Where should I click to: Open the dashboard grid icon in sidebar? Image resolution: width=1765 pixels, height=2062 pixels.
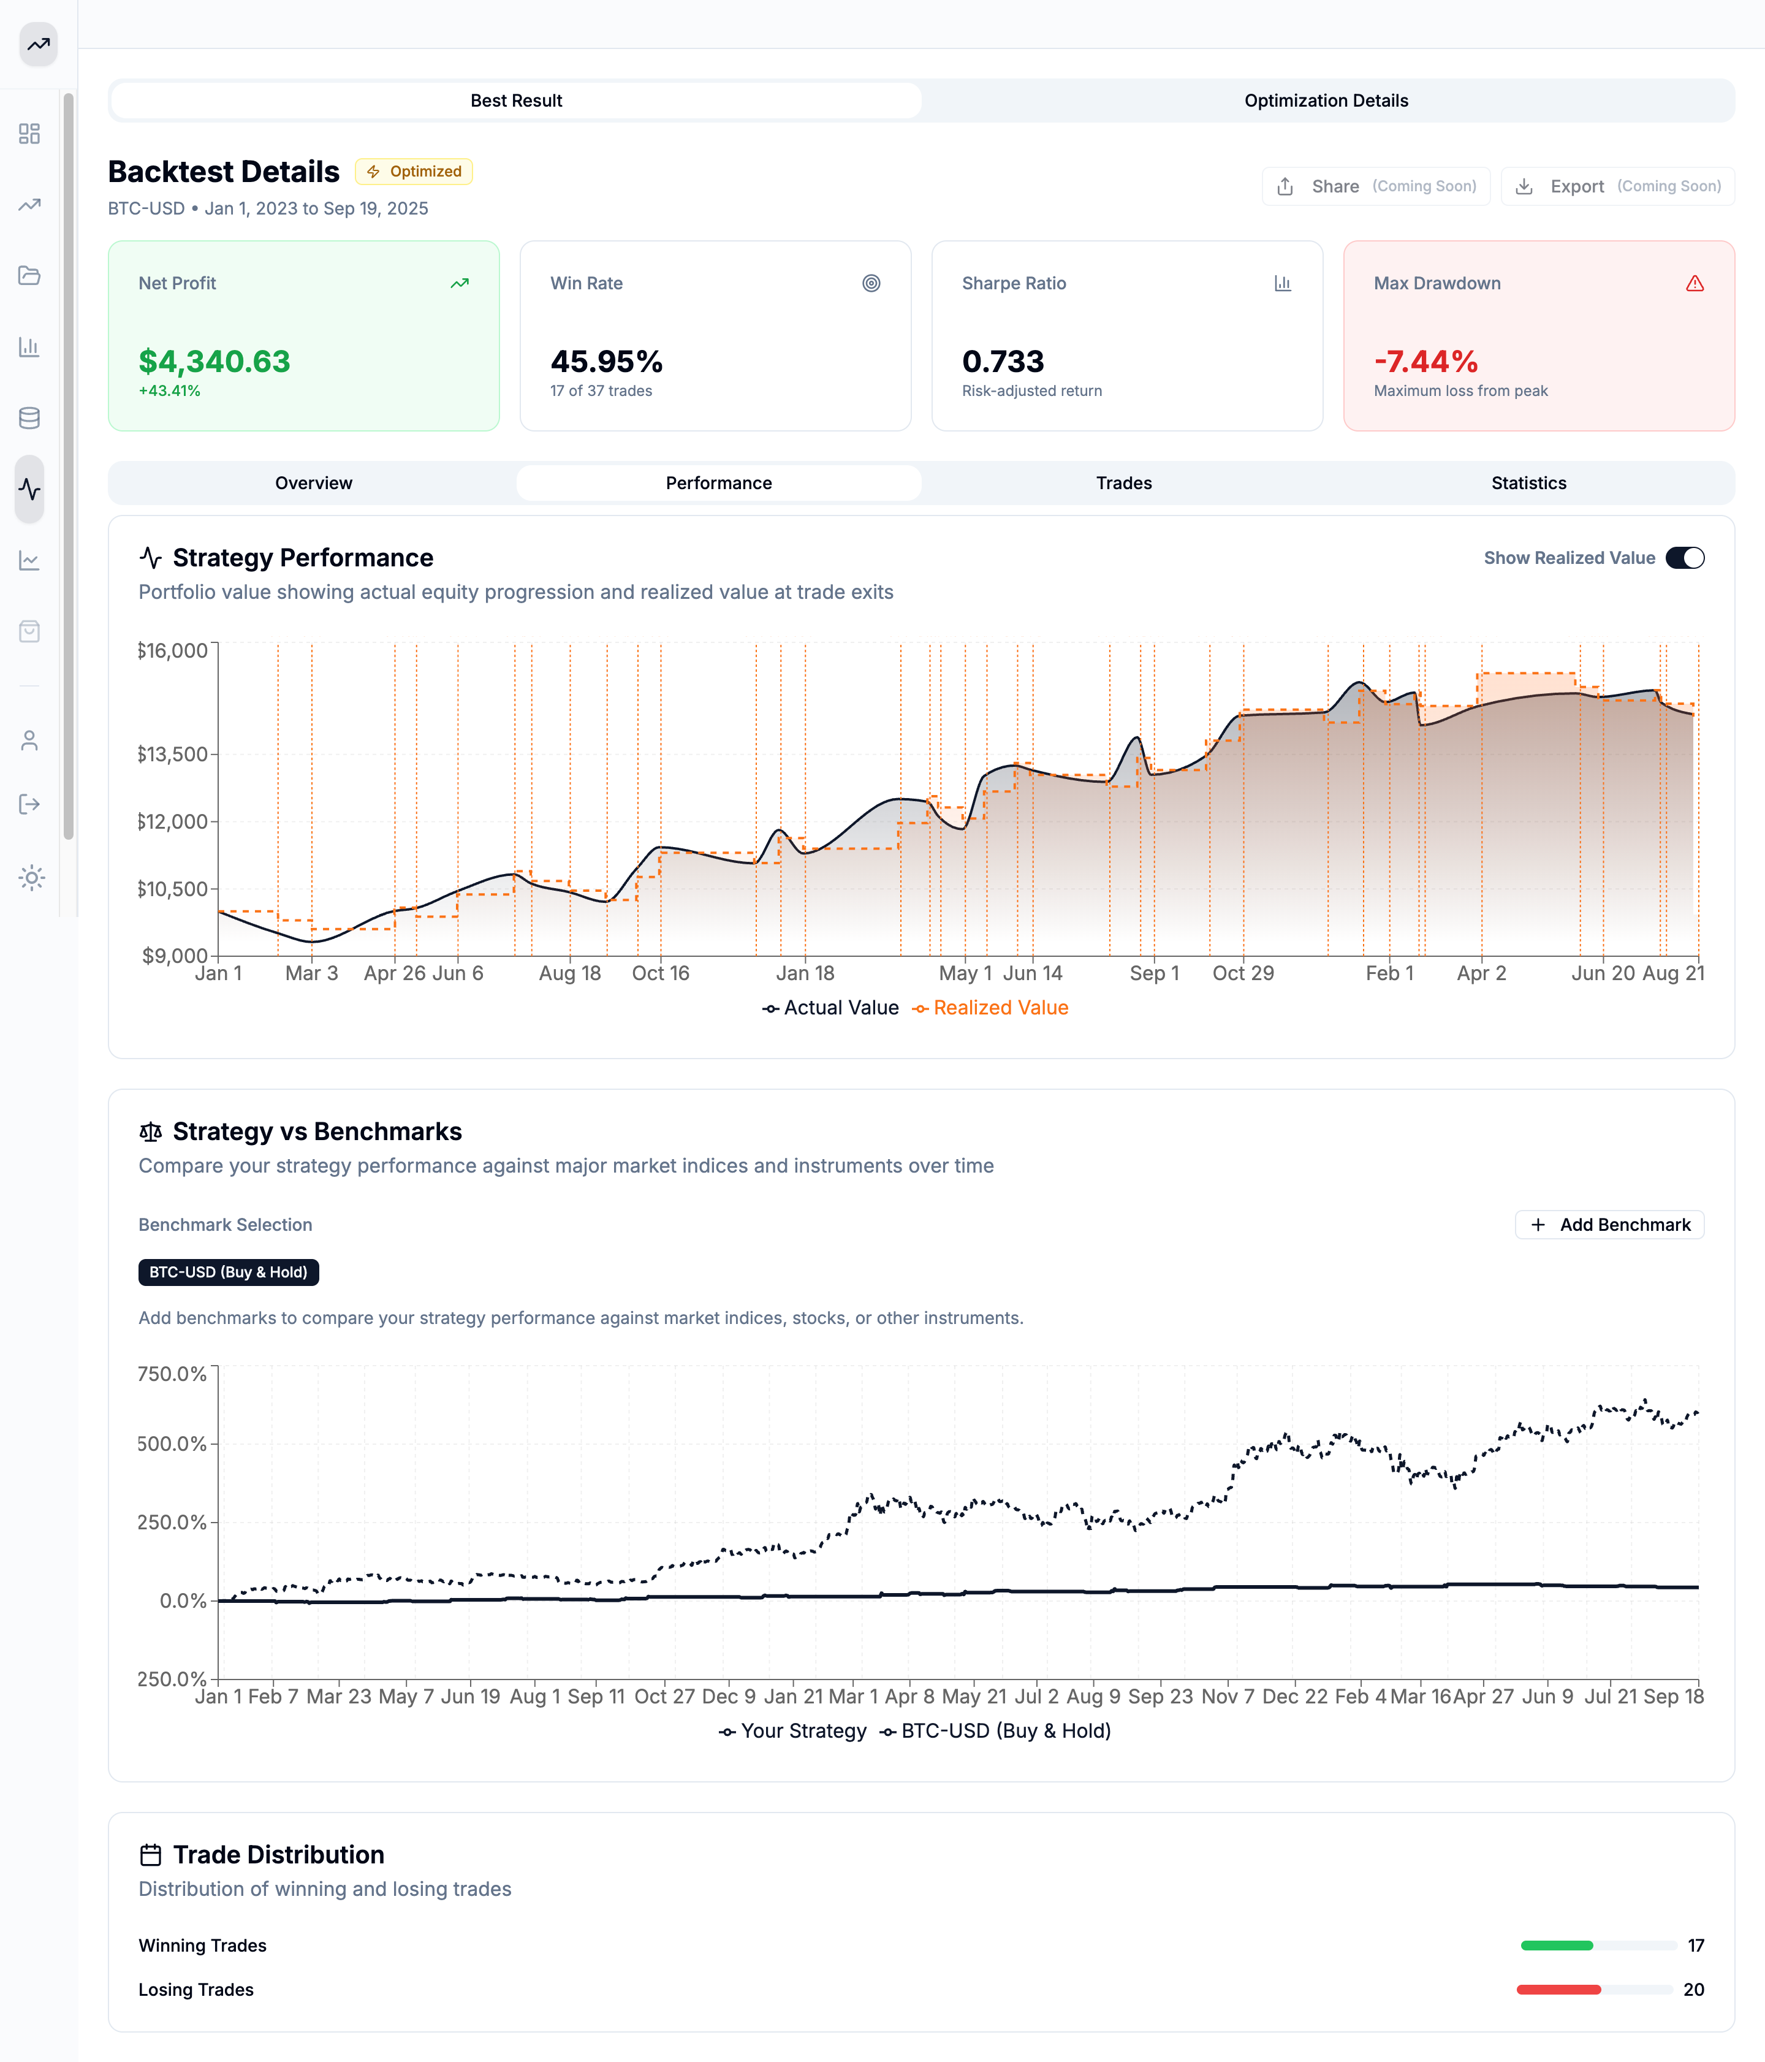coord(30,134)
